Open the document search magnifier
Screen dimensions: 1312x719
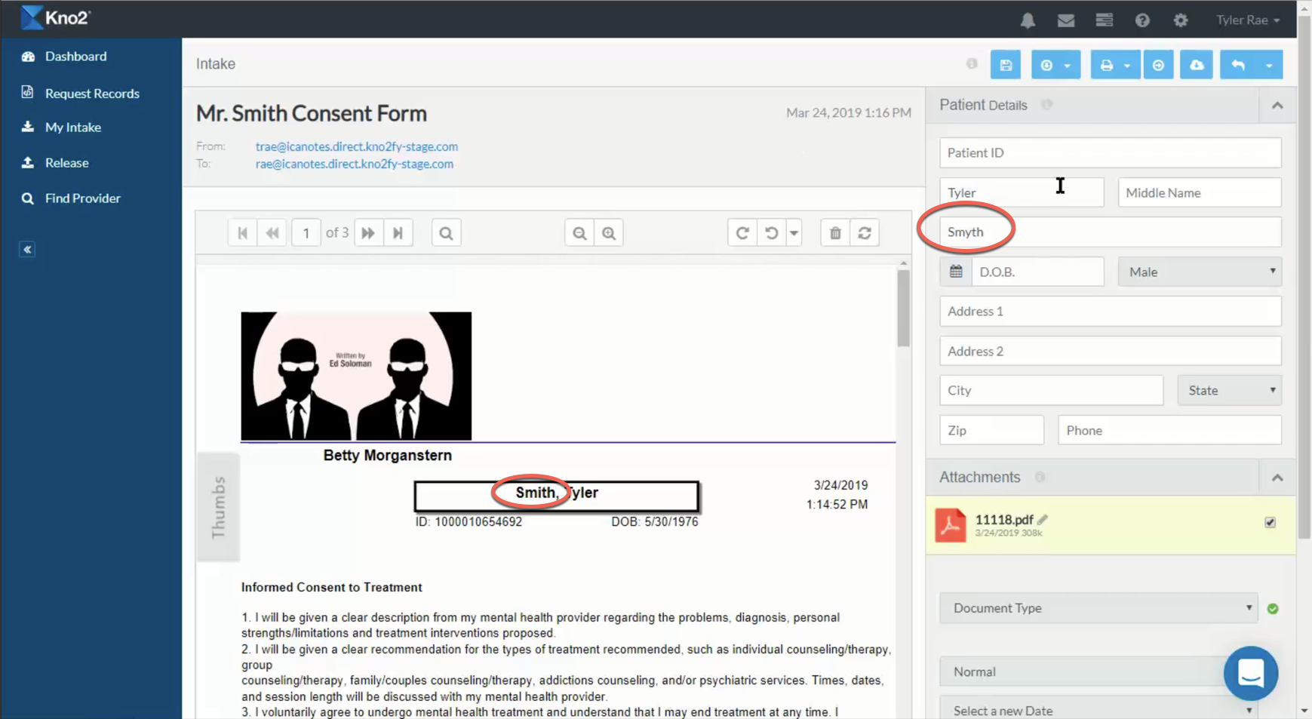(446, 233)
